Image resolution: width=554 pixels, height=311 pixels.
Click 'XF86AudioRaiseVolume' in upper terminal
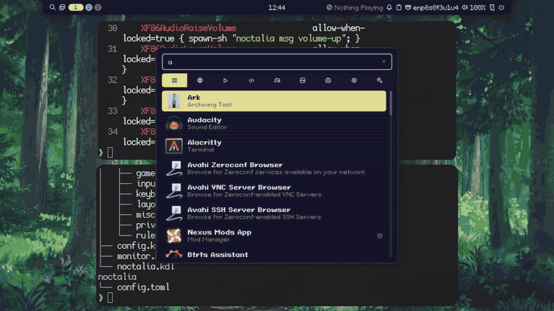pos(188,28)
